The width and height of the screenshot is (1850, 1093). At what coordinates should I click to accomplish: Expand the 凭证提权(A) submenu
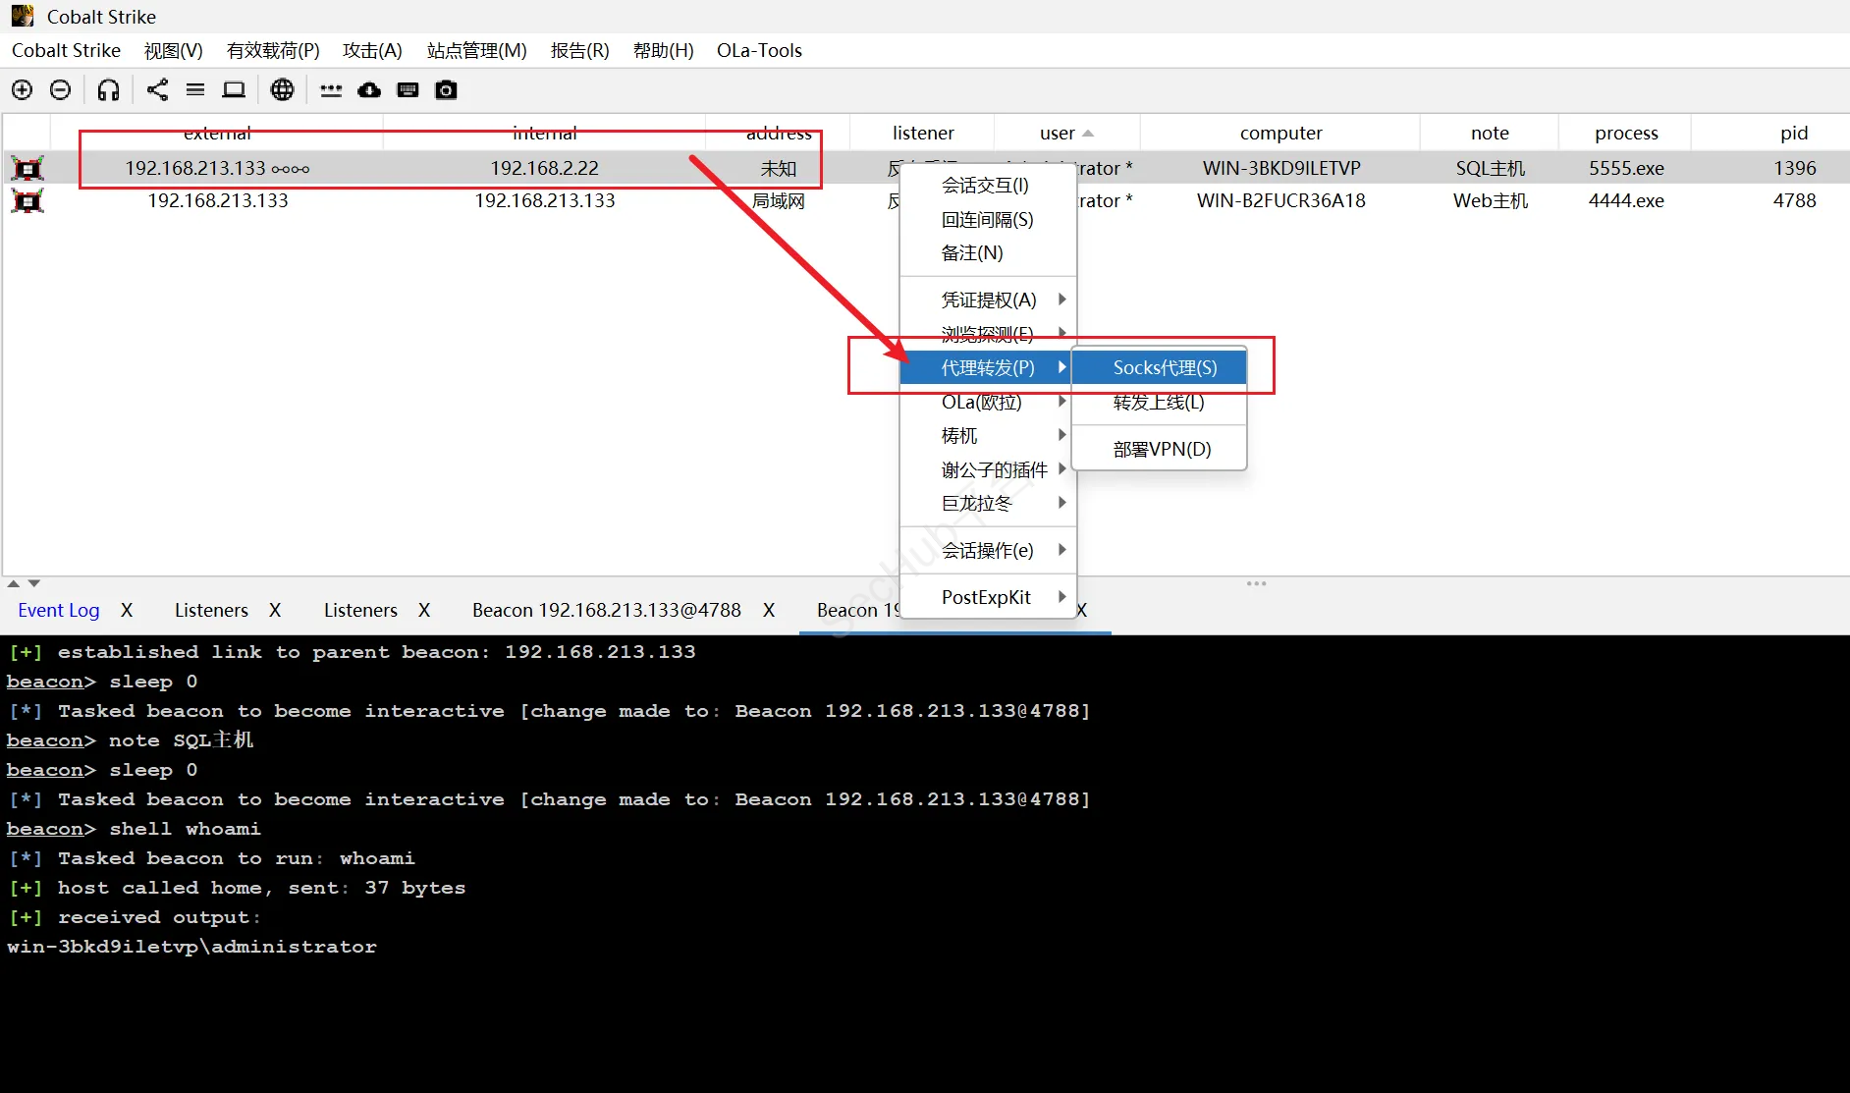[x=988, y=300]
